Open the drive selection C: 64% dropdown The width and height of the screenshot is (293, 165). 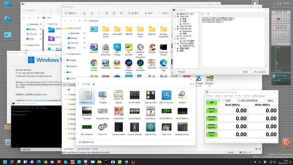(251, 101)
